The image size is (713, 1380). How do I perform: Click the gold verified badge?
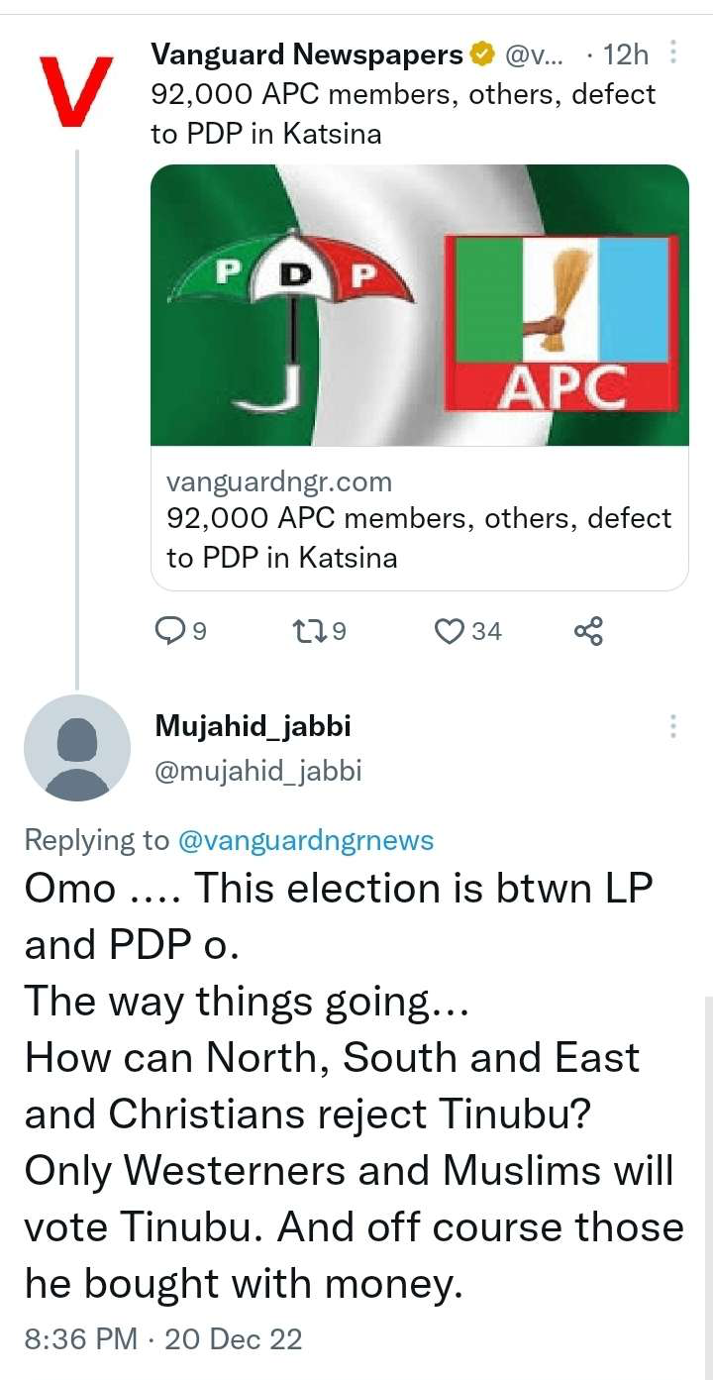coord(483,55)
